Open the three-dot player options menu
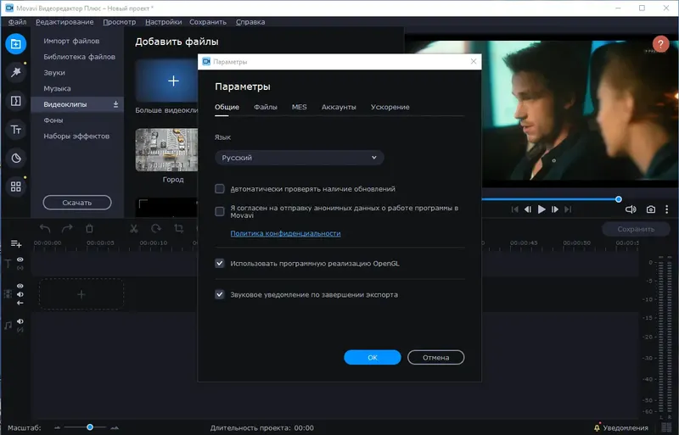This screenshot has height=435, width=679. tap(666, 209)
